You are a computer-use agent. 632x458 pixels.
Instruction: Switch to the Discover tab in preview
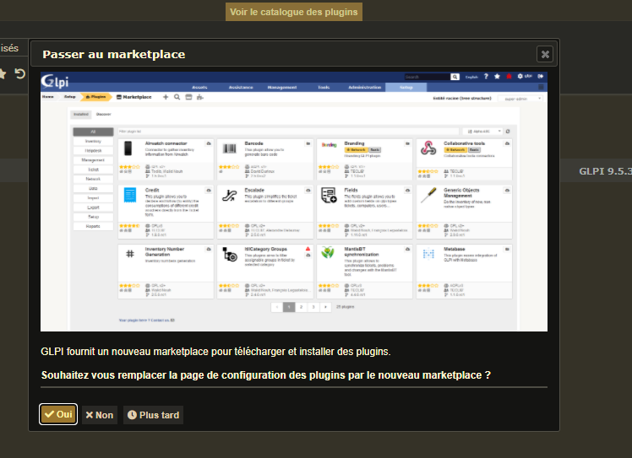(104, 115)
